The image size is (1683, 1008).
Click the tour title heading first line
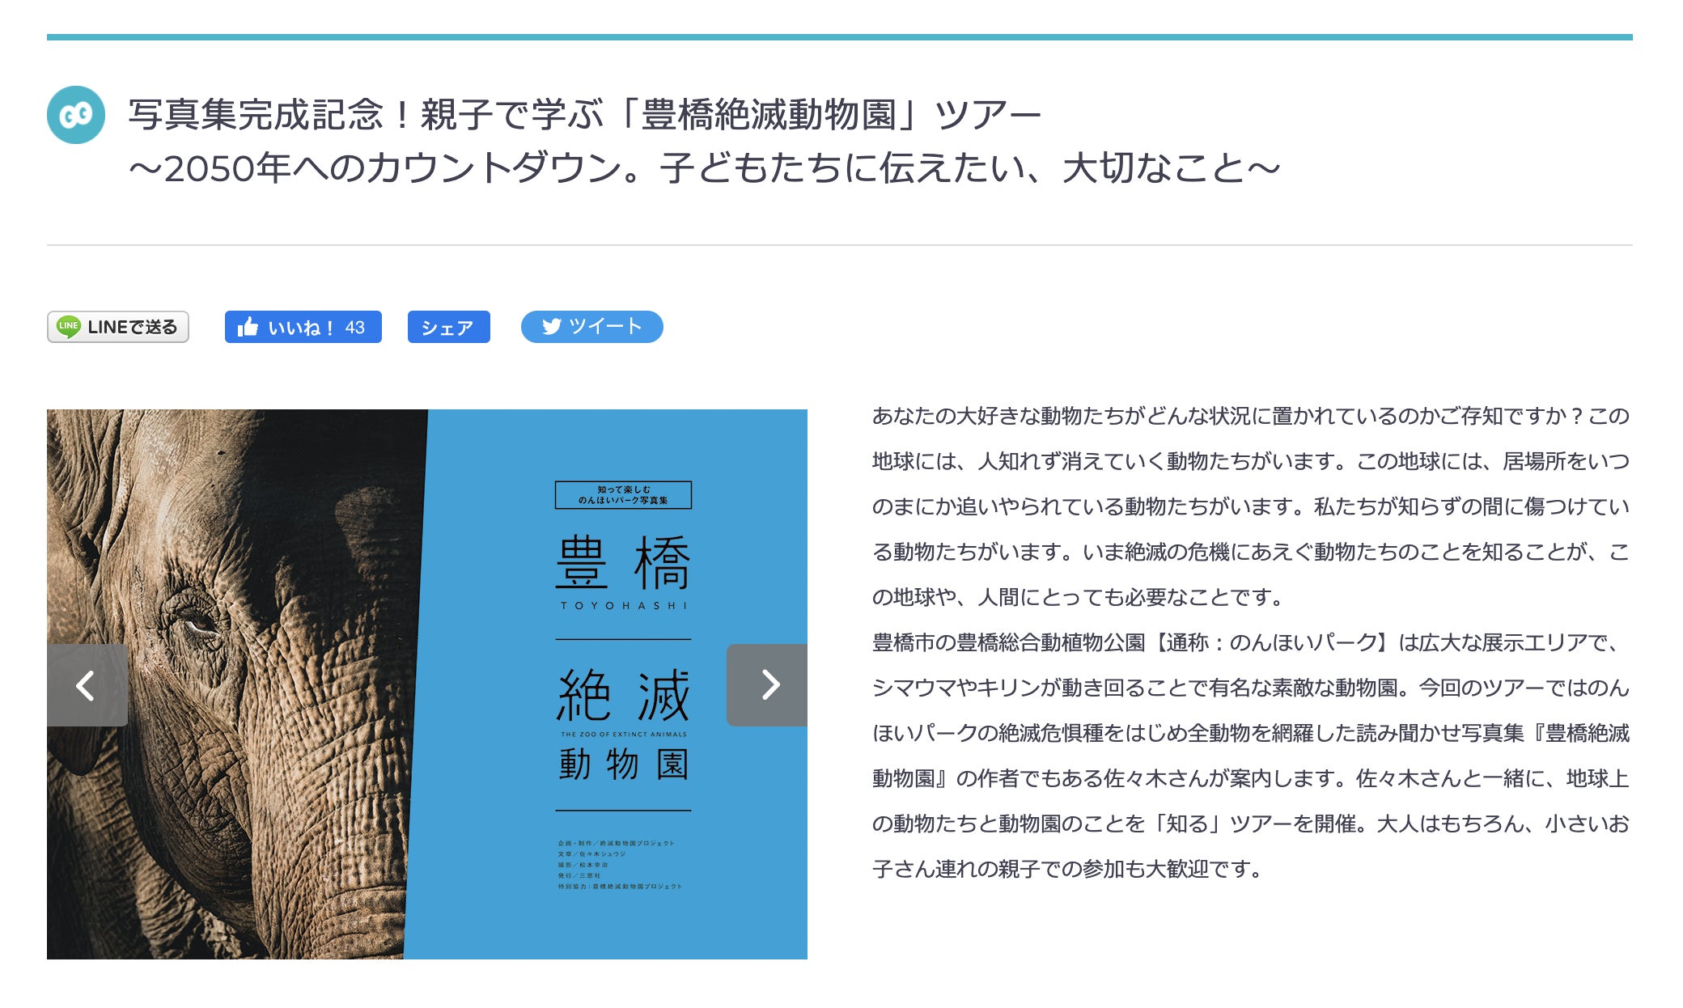click(x=584, y=114)
